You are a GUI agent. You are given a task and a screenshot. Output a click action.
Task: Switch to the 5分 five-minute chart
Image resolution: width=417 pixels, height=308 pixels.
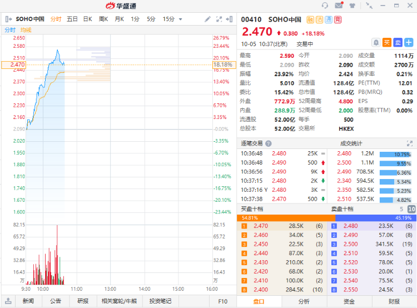(151, 19)
